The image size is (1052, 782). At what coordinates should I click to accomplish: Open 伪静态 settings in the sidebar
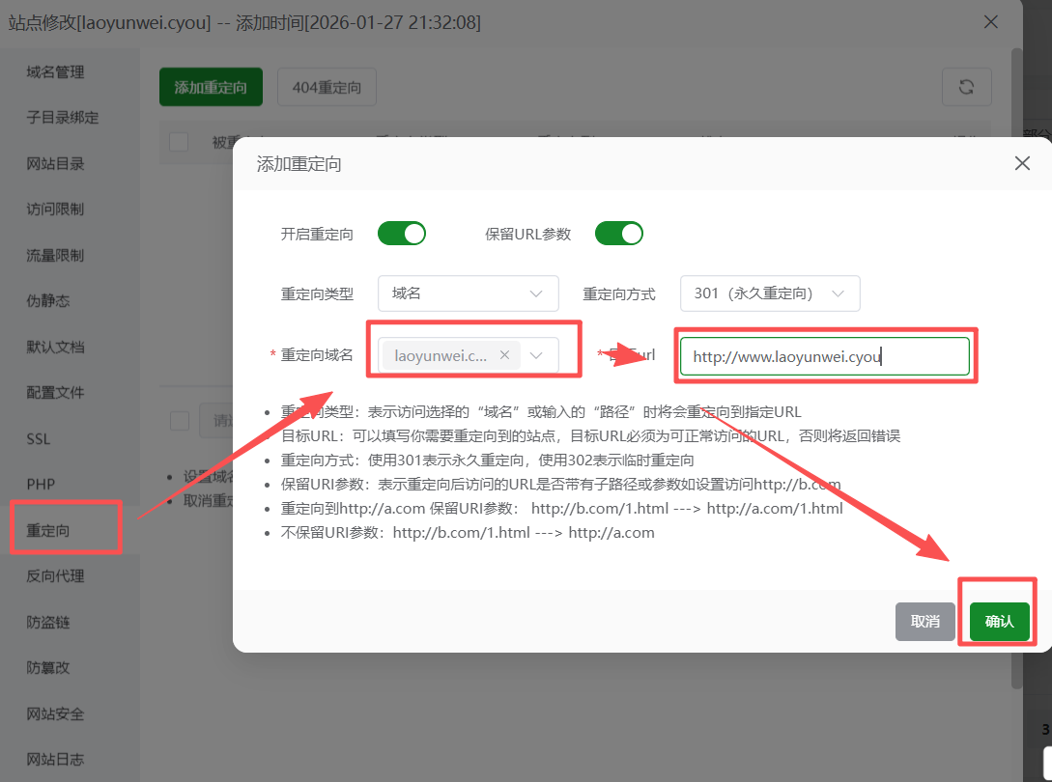pyautogui.click(x=48, y=301)
